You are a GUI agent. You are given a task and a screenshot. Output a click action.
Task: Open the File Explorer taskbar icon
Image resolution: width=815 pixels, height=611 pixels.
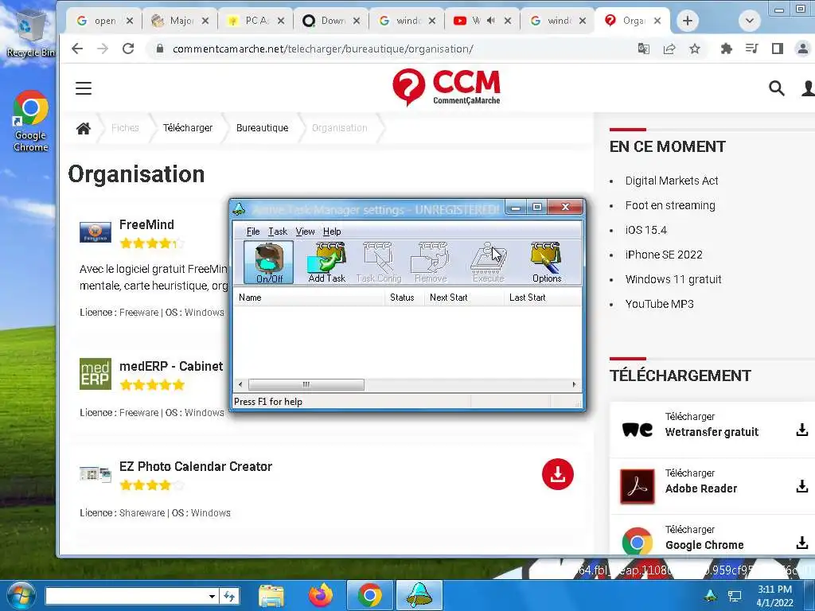pos(271,595)
